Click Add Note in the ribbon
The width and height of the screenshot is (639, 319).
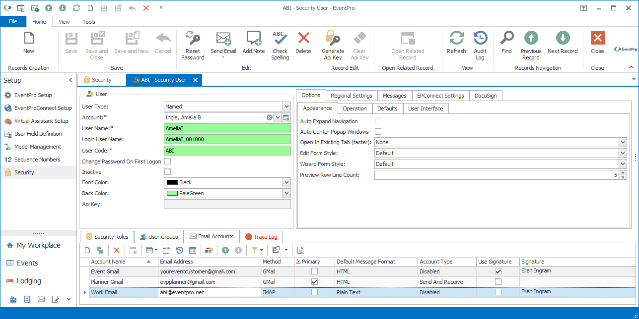point(254,43)
